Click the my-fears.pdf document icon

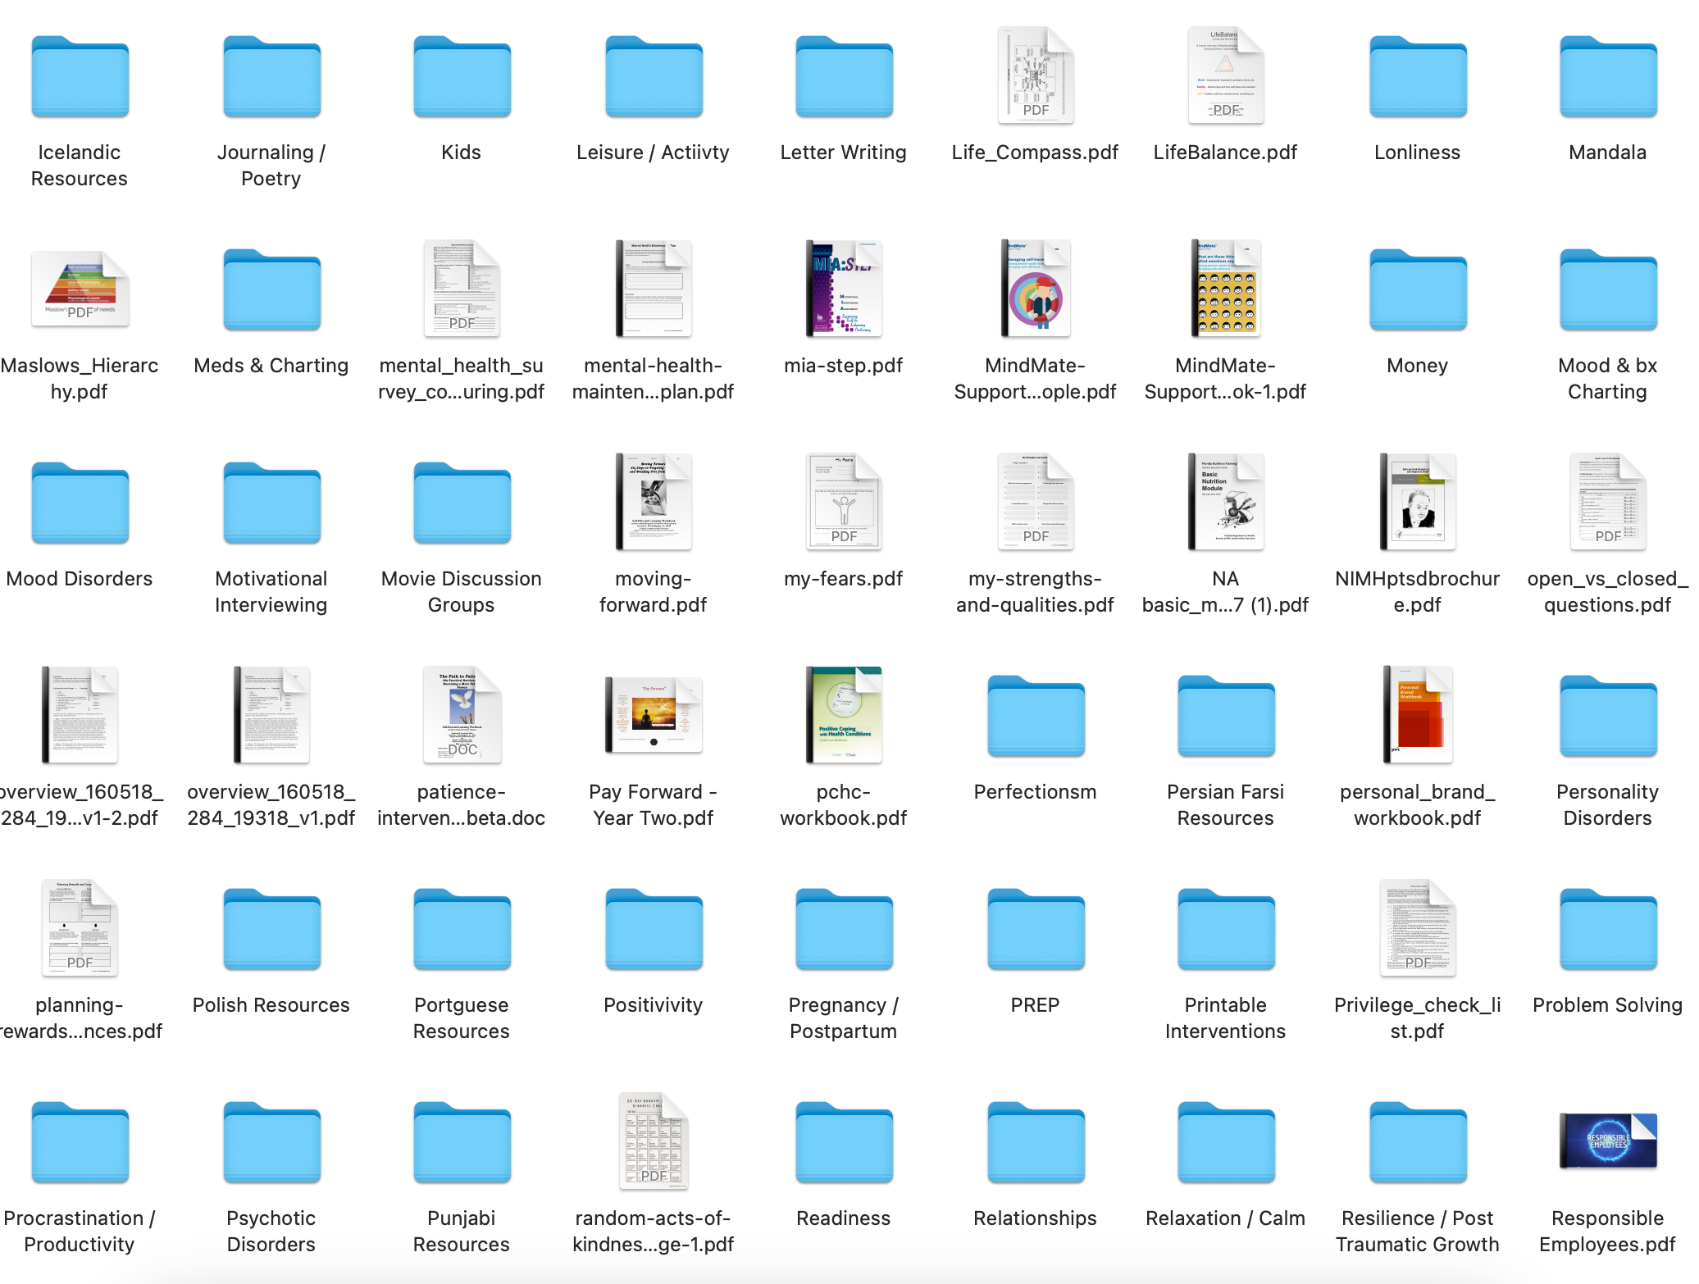click(x=843, y=502)
